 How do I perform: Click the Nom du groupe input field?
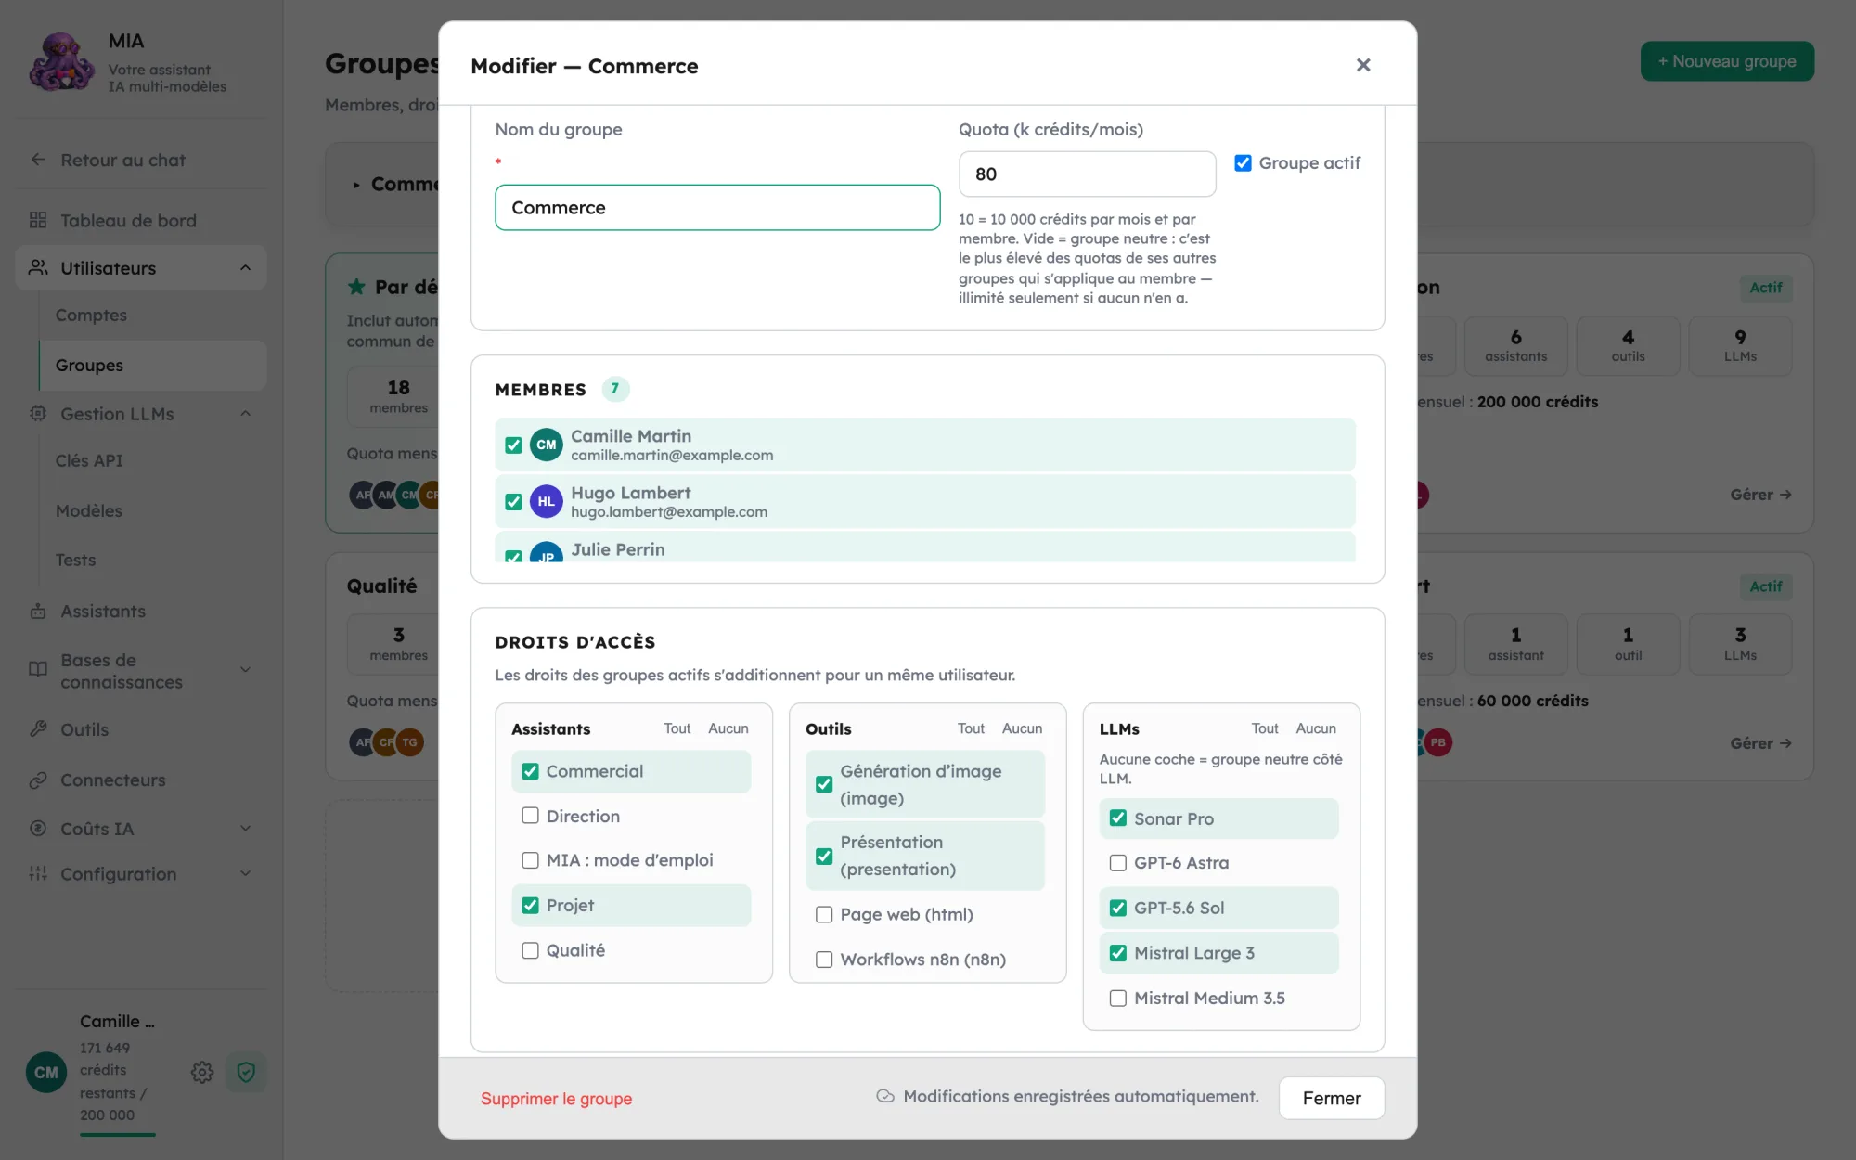[717, 207]
